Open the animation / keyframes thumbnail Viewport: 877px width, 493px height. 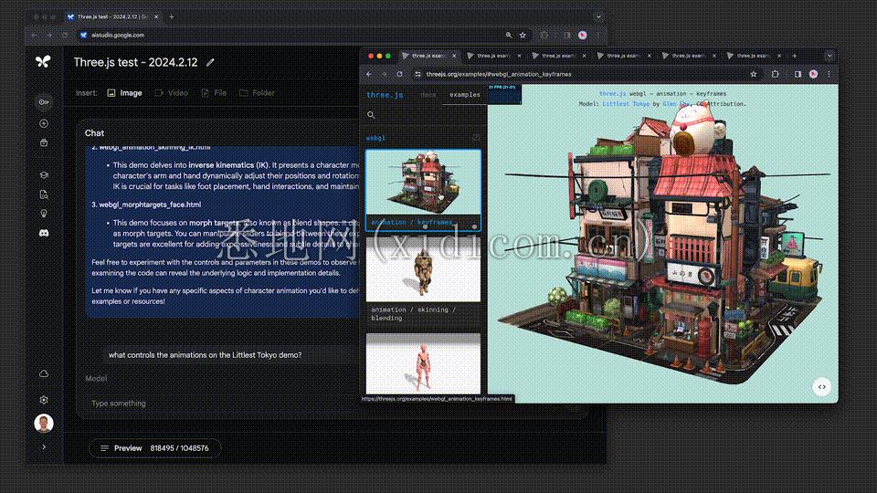click(423, 183)
